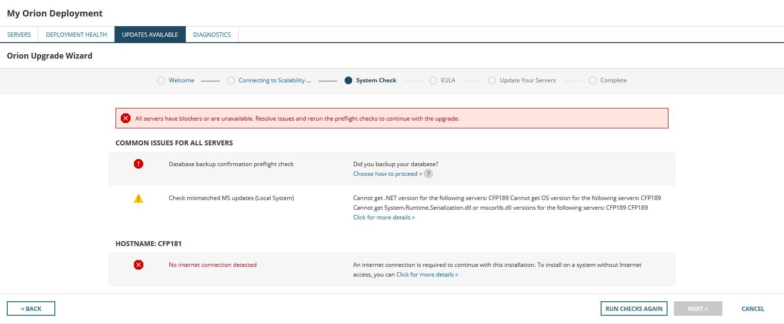Click the database backup critical alert icon
This screenshot has width=784, height=324.
(x=138, y=164)
